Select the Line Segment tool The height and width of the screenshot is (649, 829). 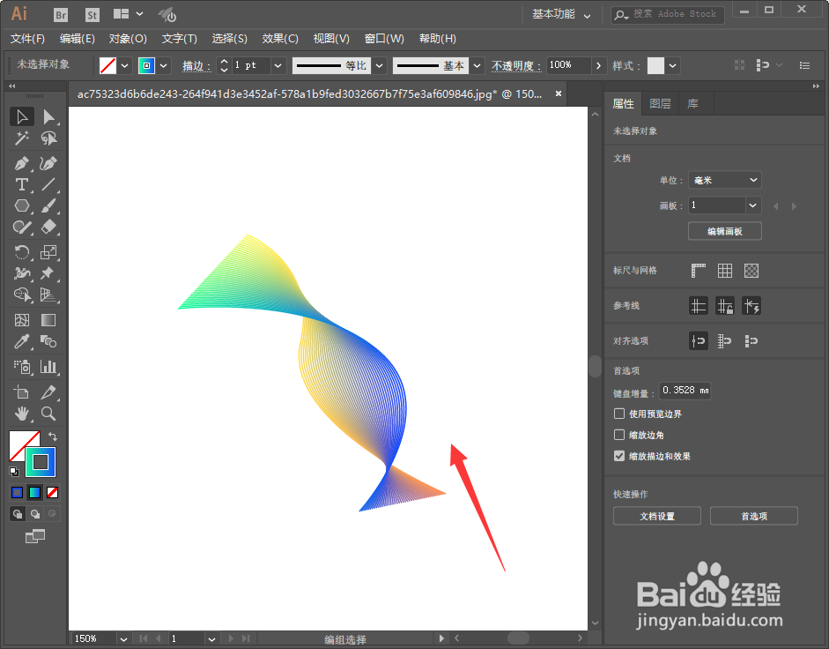48,185
